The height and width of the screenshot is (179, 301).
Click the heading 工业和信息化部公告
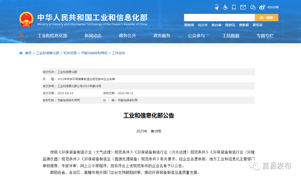click(x=149, y=116)
